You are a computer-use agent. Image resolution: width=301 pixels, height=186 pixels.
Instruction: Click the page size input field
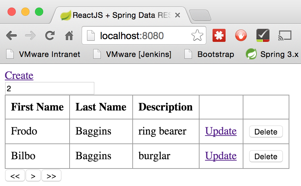(x=49, y=88)
